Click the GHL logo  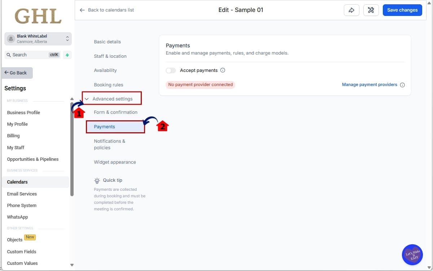click(38, 16)
